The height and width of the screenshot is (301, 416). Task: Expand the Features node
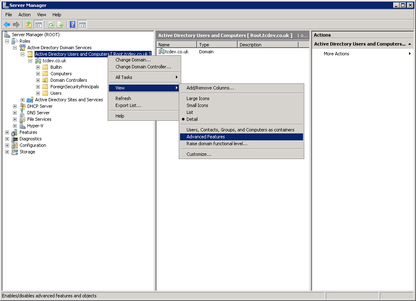click(7, 132)
